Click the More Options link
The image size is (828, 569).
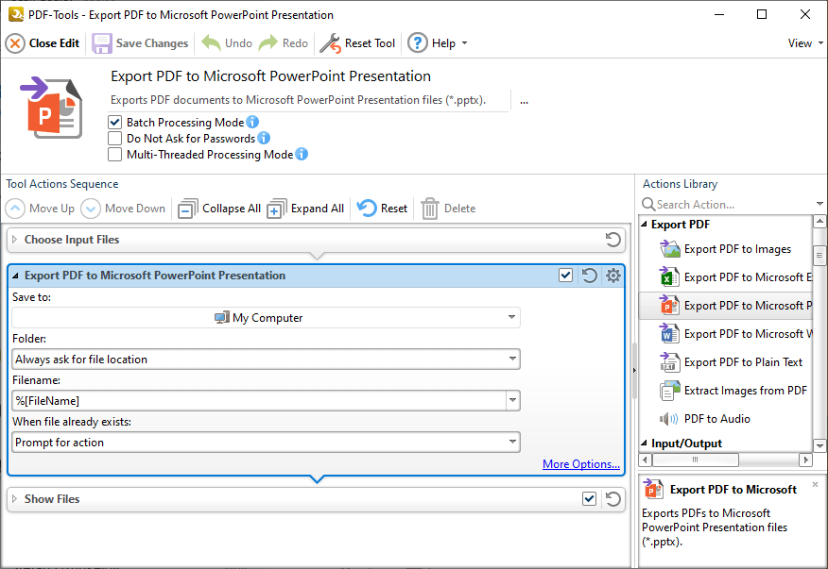coord(580,463)
